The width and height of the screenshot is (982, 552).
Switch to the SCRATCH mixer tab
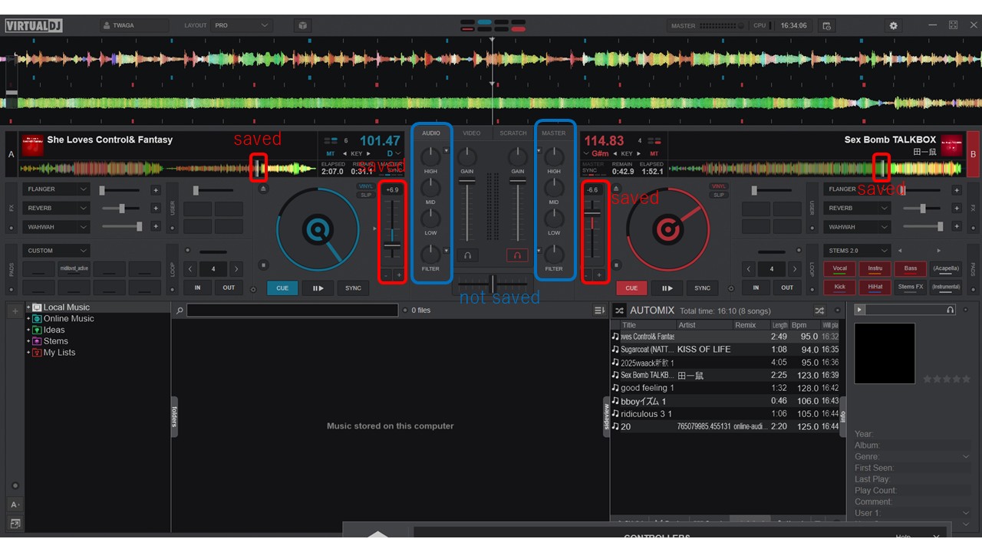click(x=513, y=133)
